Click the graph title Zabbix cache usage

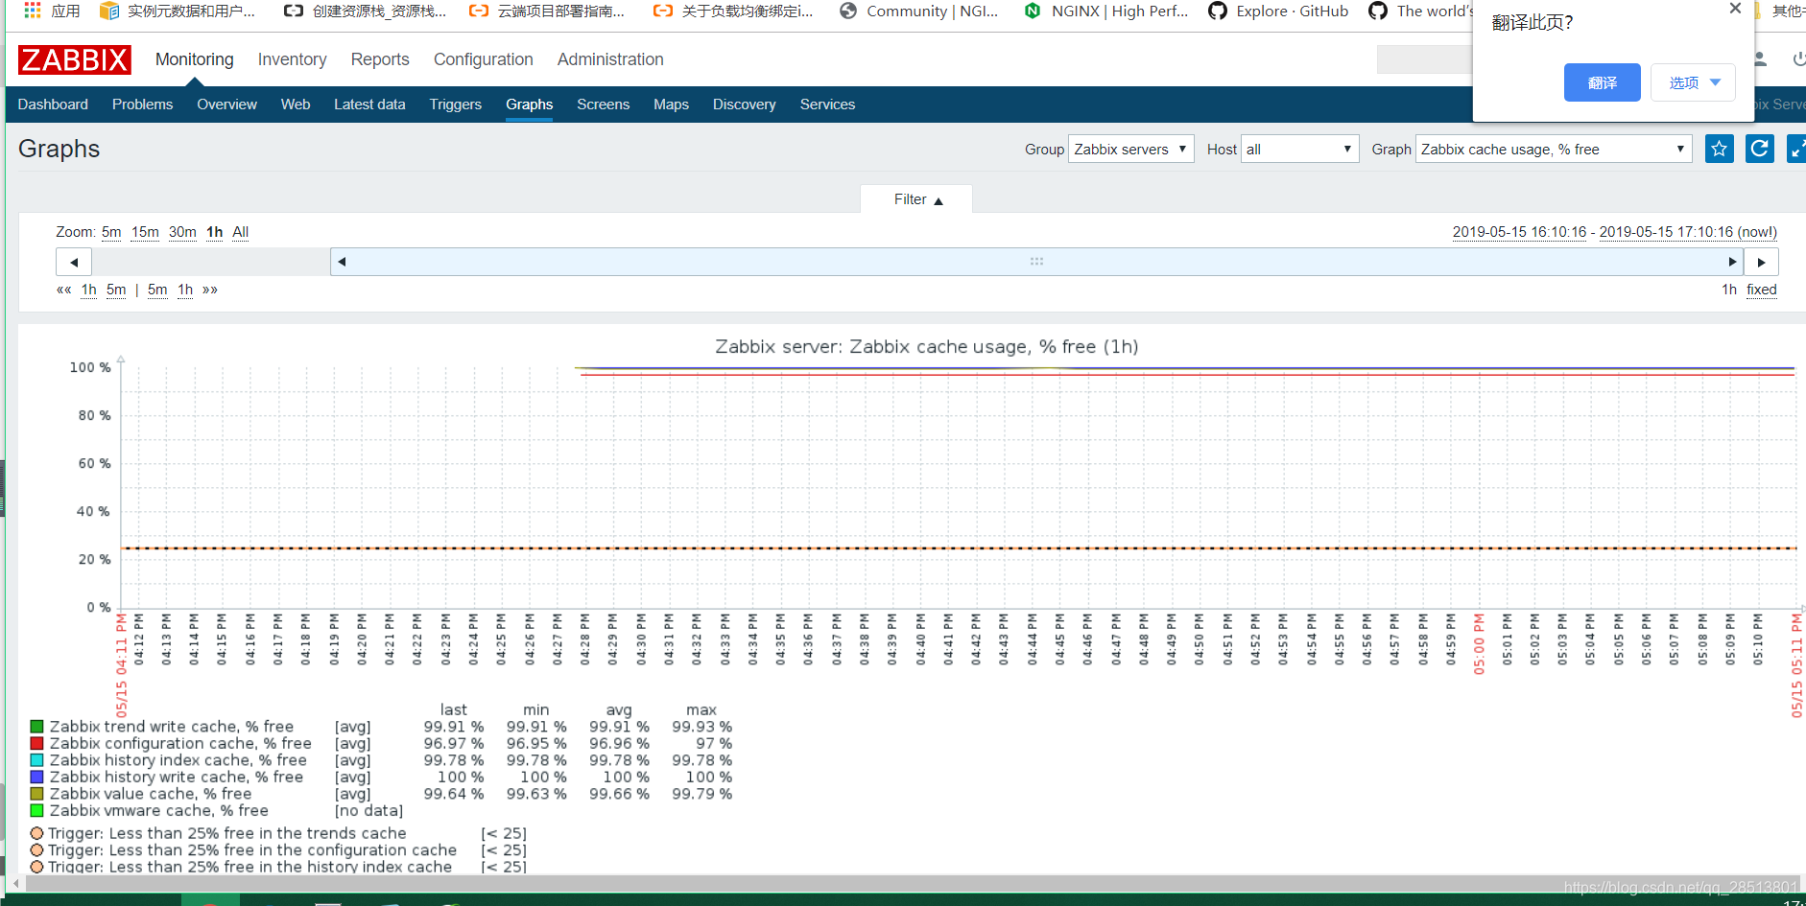point(927,346)
